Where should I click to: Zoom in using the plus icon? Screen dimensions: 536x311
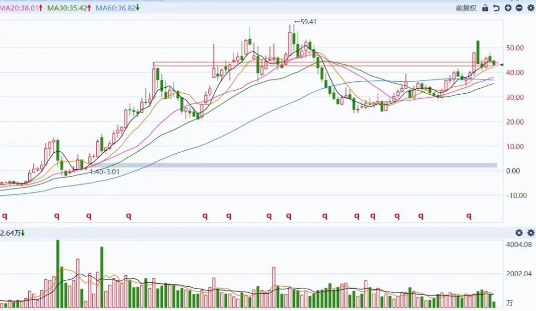click(508, 8)
